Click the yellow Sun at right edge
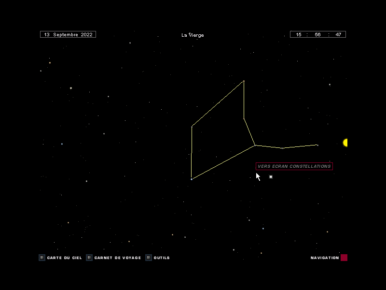The width and height of the screenshot is (386, 290). tap(345, 143)
